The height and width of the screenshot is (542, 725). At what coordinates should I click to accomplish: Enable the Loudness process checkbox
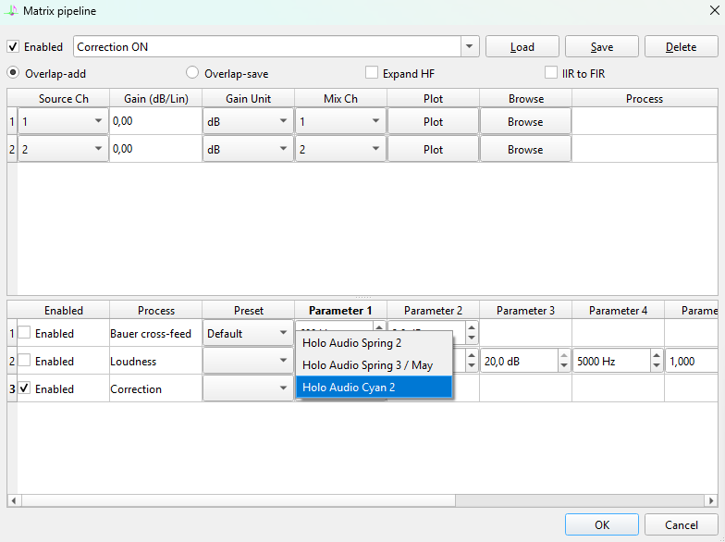click(x=24, y=362)
